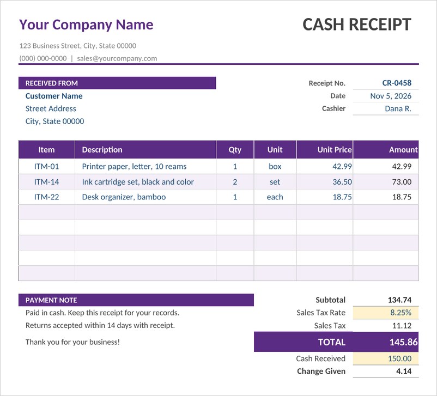
Task: Click the 'Street Address' line
Action: (x=51, y=108)
